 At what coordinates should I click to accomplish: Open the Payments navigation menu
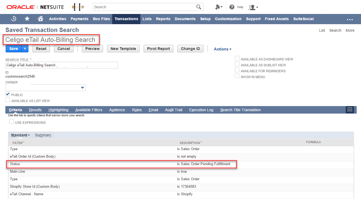(79, 19)
